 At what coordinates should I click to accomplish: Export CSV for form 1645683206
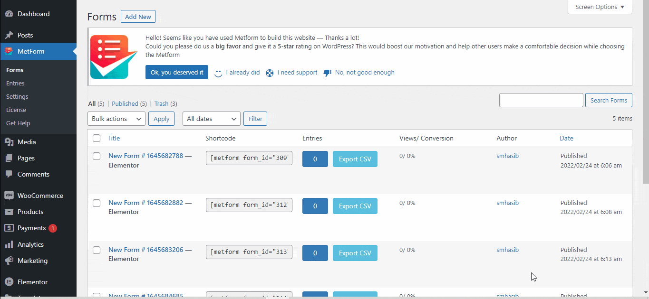[x=355, y=253]
